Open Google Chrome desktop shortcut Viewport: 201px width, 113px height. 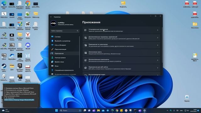pyautogui.click(x=28, y=5)
